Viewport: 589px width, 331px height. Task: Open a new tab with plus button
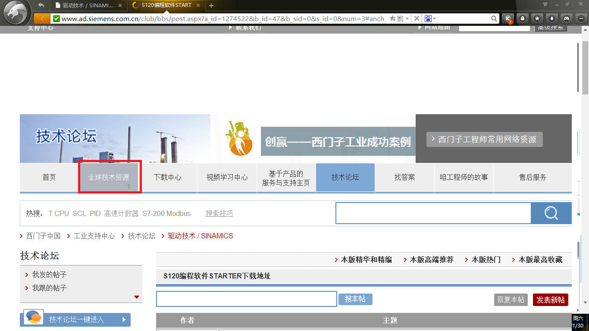(211, 6)
